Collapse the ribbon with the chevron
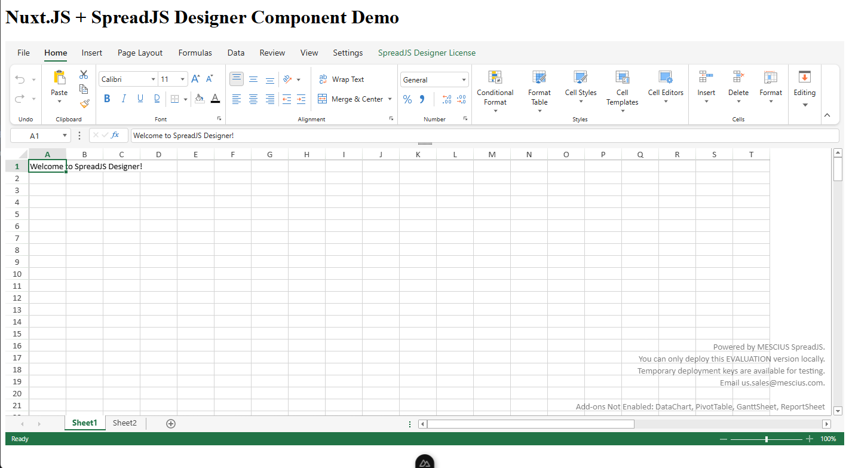Image resolution: width=846 pixels, height=468 pixels. (x=827, y=115)
